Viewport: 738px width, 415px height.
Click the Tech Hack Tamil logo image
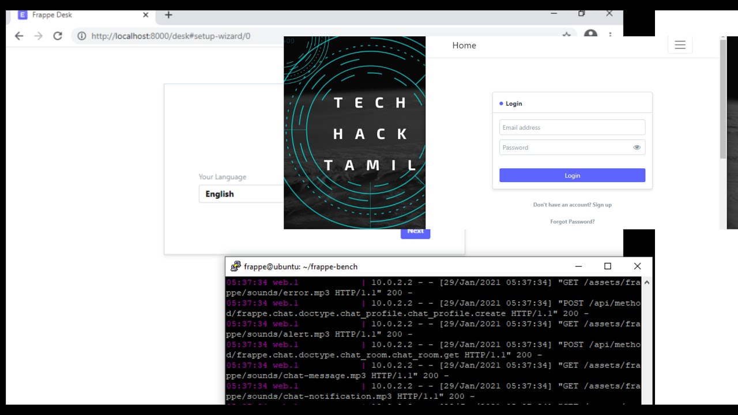click(x=355, y=133)
